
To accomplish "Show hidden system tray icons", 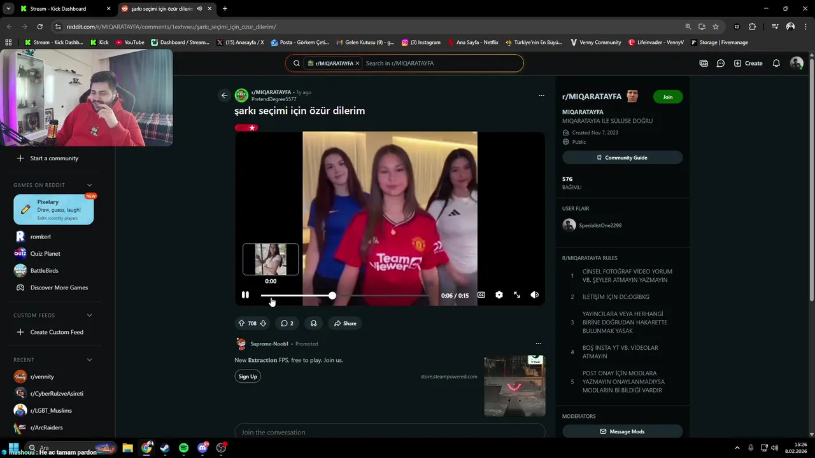I will [x=737, y=448].
